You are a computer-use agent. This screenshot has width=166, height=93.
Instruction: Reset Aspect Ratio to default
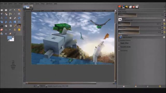point(164,28)
